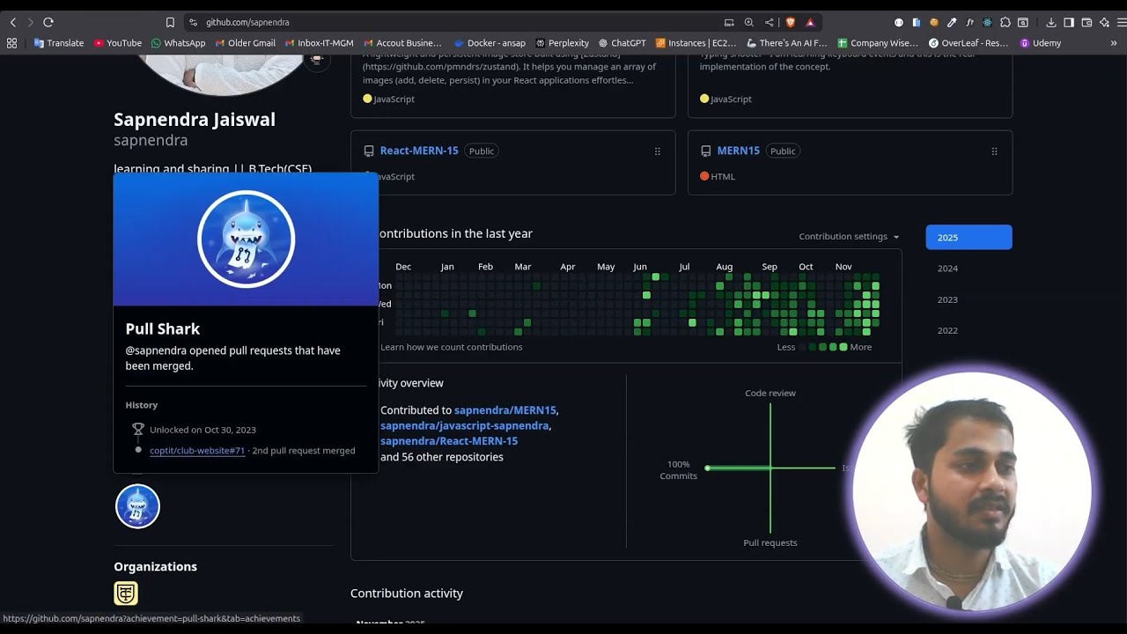Open the Brave Shields lion icon
1127x634 pixels.
[x=790, y=22]
